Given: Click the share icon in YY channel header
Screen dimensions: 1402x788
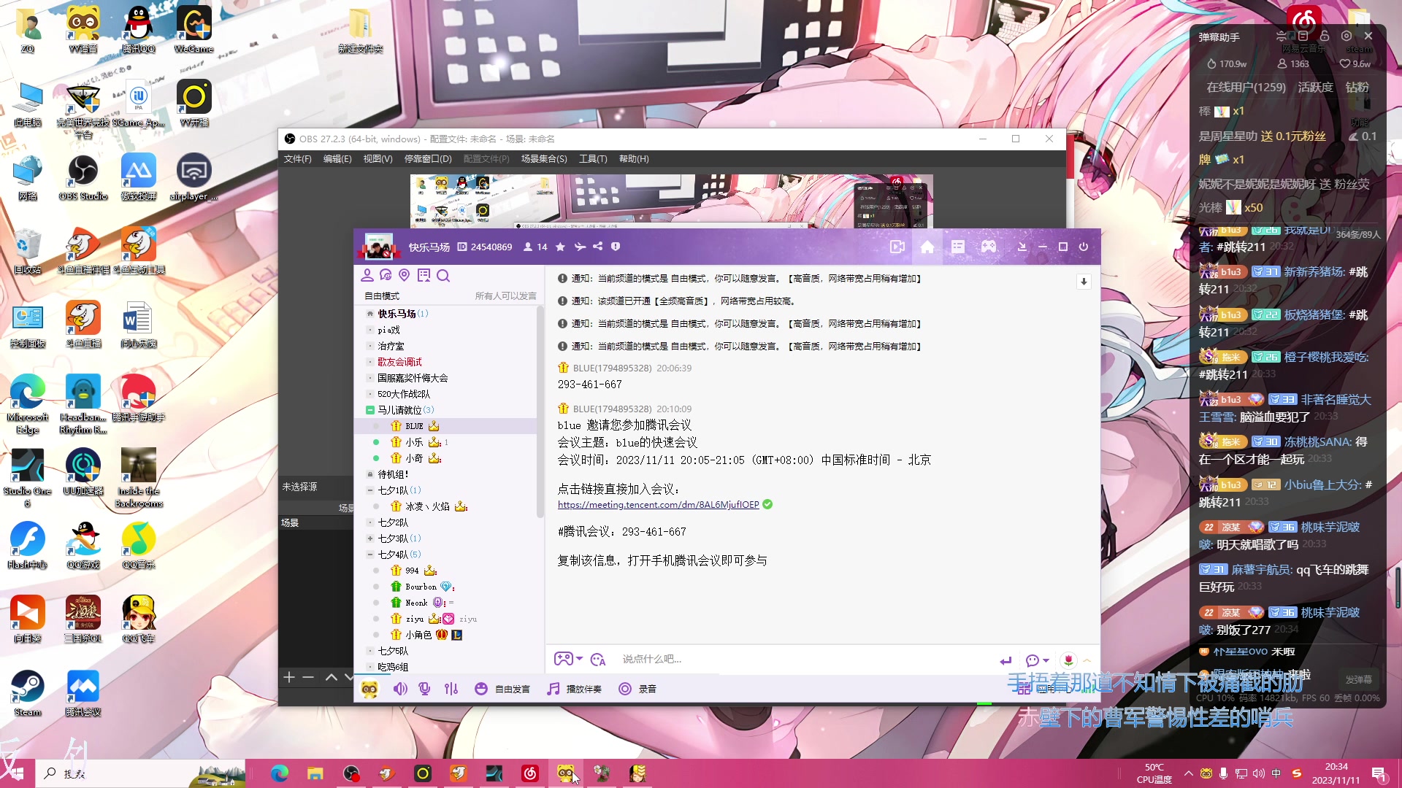Looking at the screenshot, I should coord(598,247).
